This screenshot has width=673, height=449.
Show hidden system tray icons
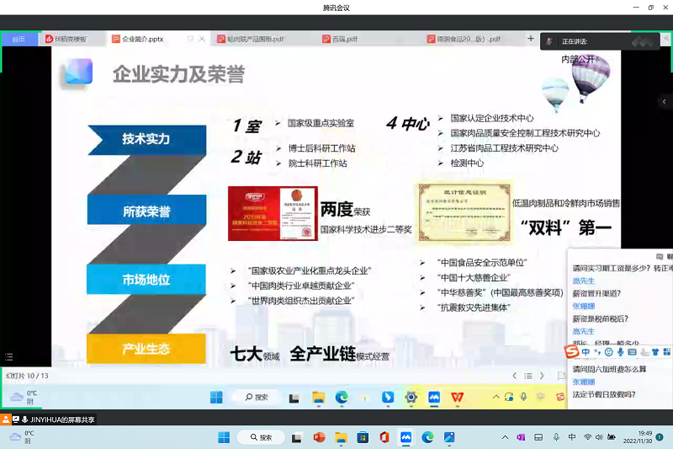click(x=505, y=437)
